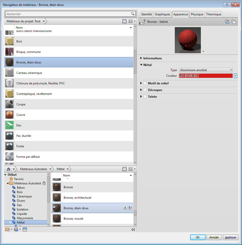This screenshot has height=245, width=242.
Task: Collapse the library panel with double chevron
Action: [x=133, y=229]
